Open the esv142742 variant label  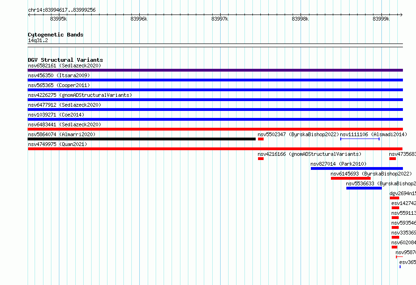click(403, 203)
